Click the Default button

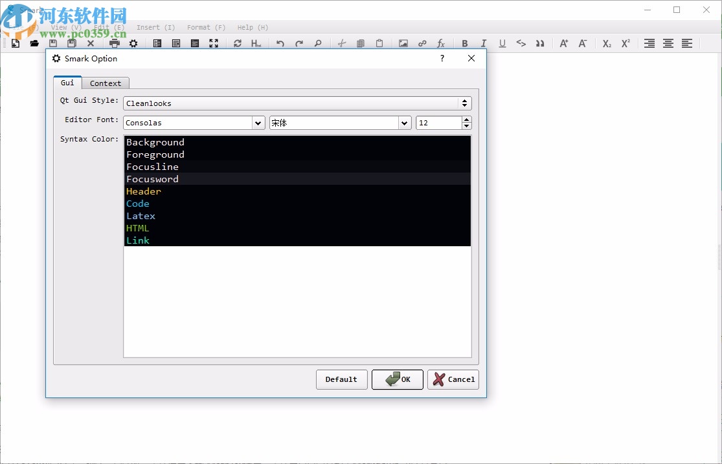[341, 379]
